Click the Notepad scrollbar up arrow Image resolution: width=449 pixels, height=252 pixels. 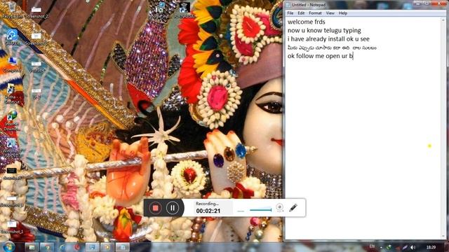(x=444, y=20)
